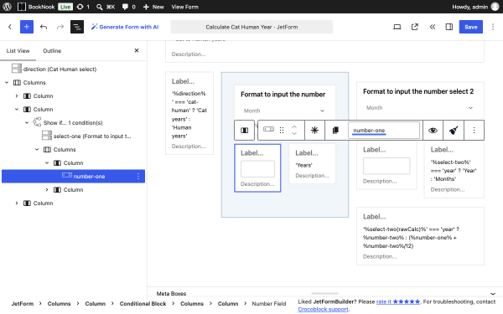Open the editor options three-dot menu
The image size is (503, 314).
pos(493,27)
